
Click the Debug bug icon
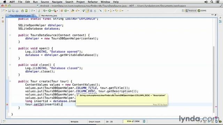pyautogui.click(x=45, y=11)
